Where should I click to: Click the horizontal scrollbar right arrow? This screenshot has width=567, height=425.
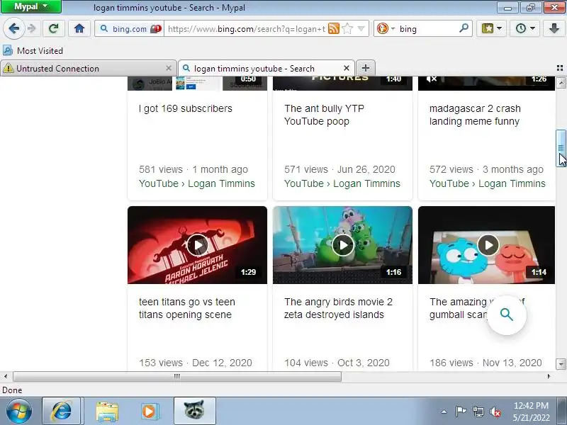coord(549,377)
